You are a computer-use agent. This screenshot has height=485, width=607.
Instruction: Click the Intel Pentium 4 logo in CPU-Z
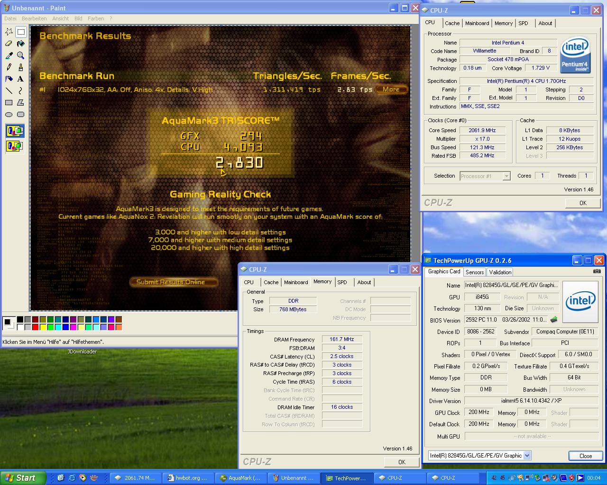coord(575,56)
